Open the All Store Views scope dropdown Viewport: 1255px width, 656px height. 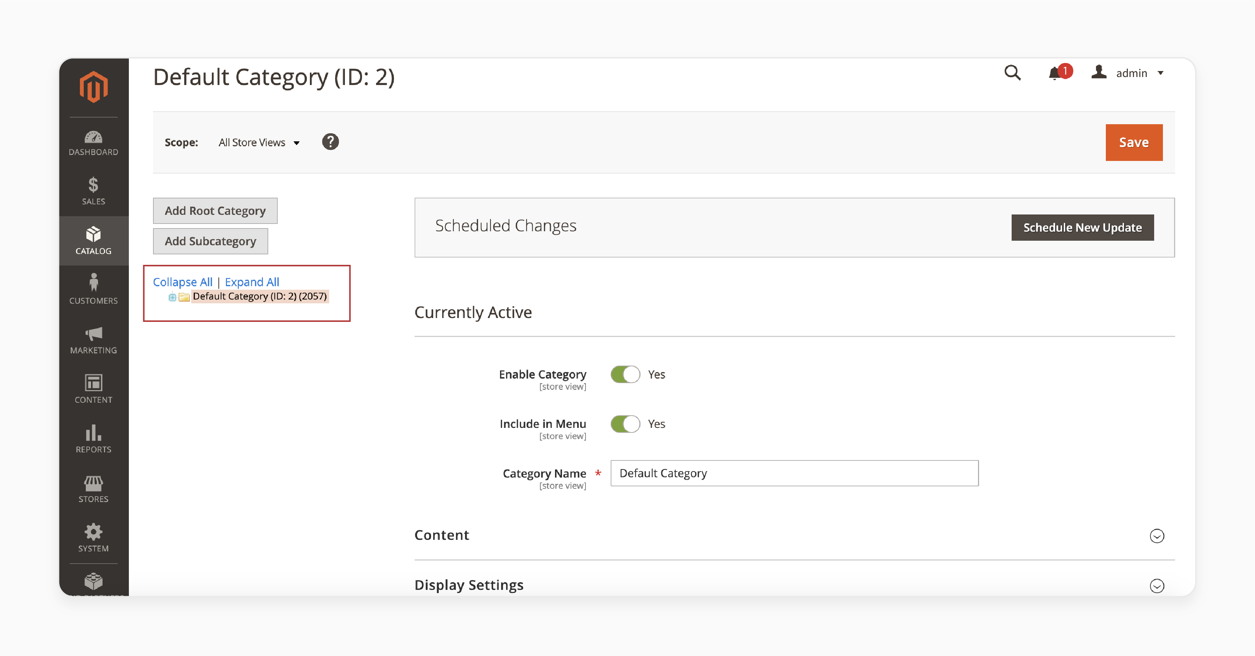click(259, 143)
